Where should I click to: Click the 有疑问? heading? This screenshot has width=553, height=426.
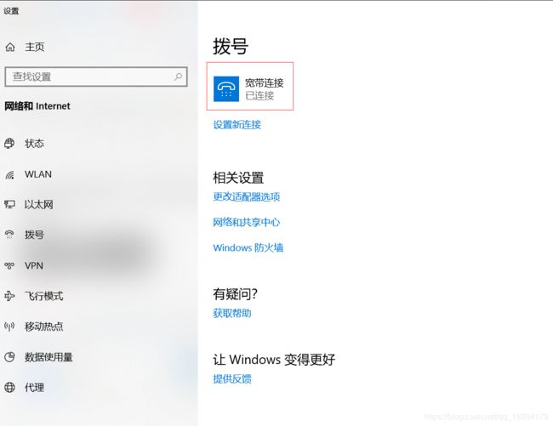tap(235, 293)
